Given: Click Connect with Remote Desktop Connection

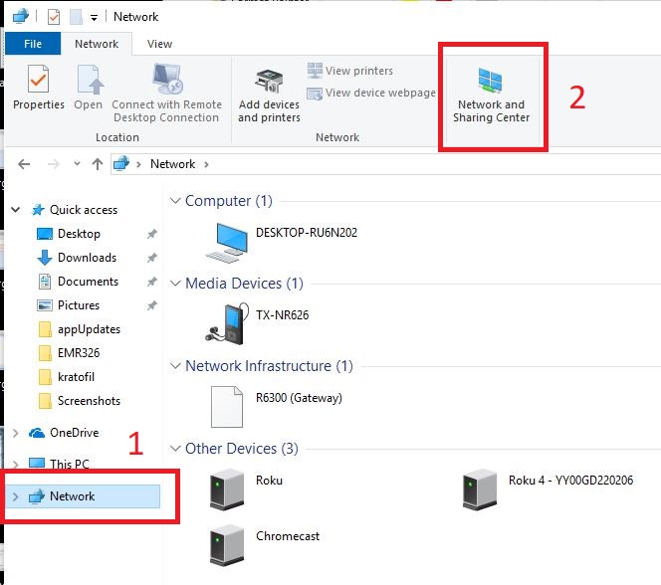Looking at the screenshot, I should pos(166,94).
